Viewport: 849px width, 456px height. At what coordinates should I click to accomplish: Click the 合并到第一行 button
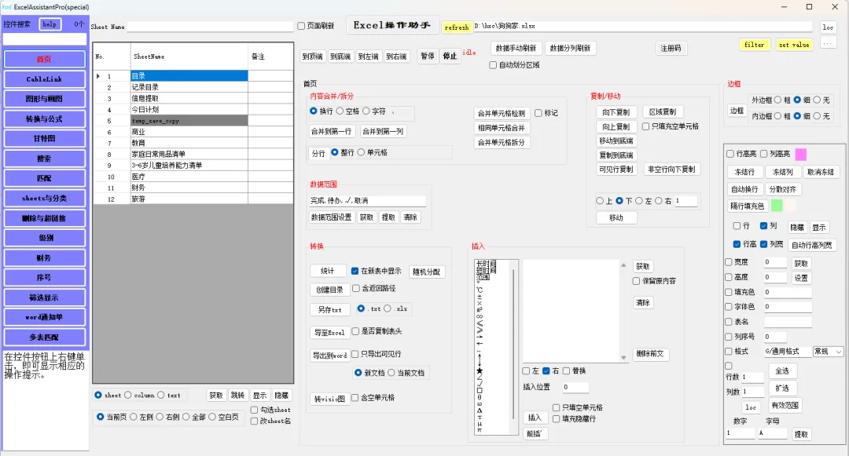pos(331,131)
